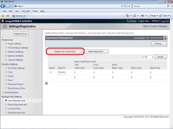173x129 pixels.
Task: Open Dept ID 7654321 link
Action: click(62, 72)
